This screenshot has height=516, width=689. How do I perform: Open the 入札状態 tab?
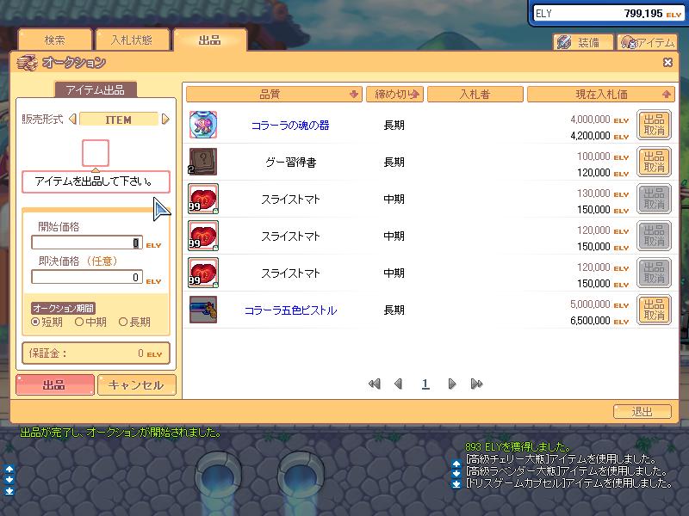coord(132,40)
